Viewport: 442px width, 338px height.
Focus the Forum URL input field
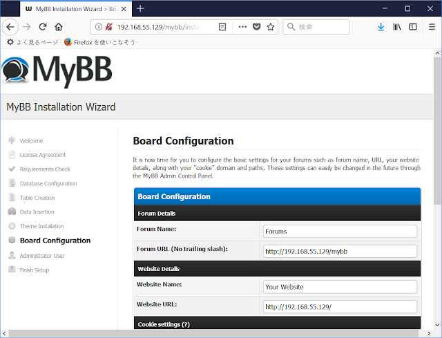340,251
